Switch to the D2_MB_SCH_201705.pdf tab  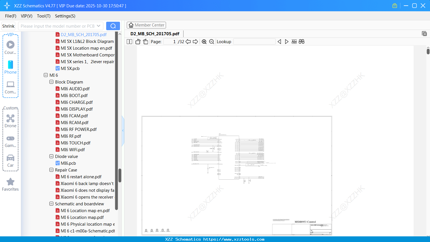pos(154,34)
